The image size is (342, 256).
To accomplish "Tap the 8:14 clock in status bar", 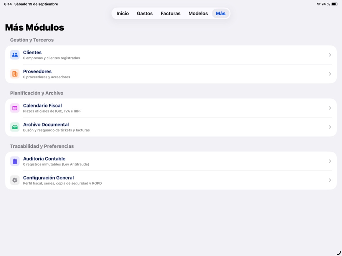I will (8, 4).
